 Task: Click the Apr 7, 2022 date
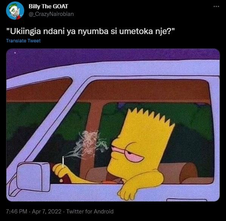pos(46,212)
